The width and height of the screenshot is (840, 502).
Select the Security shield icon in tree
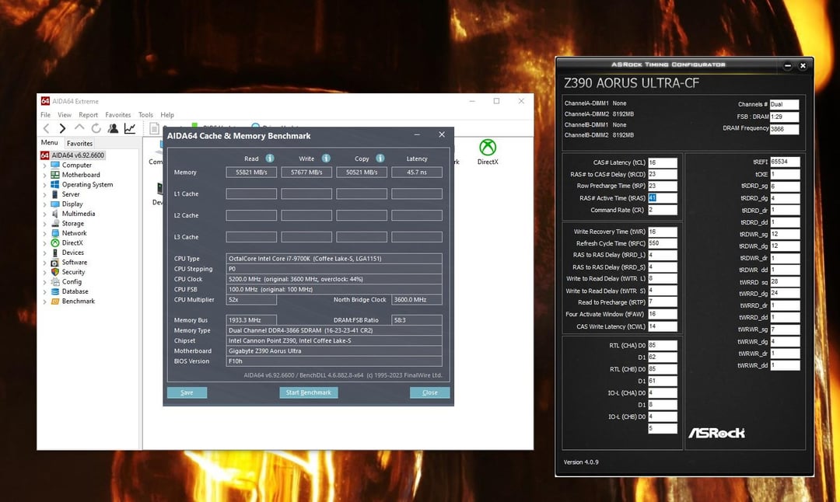[x=54, y=272]
